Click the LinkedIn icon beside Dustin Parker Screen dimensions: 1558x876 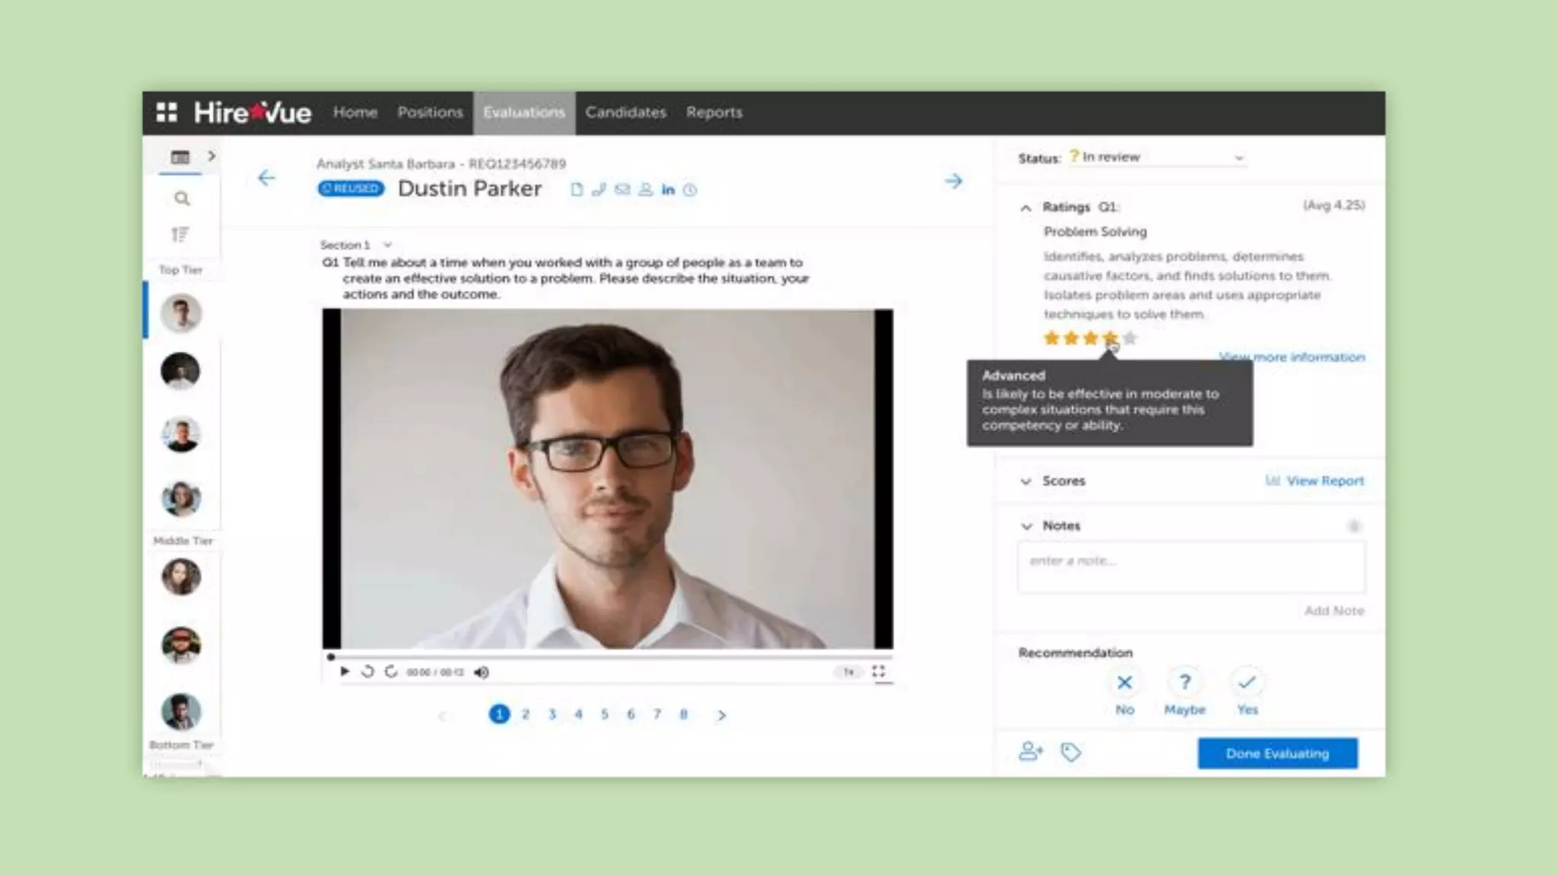pyautogui.click(x=668, y=190)
